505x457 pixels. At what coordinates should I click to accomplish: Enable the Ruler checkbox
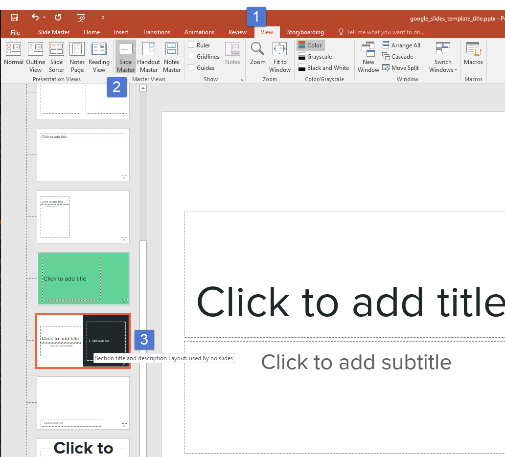(x=191, y=45)
